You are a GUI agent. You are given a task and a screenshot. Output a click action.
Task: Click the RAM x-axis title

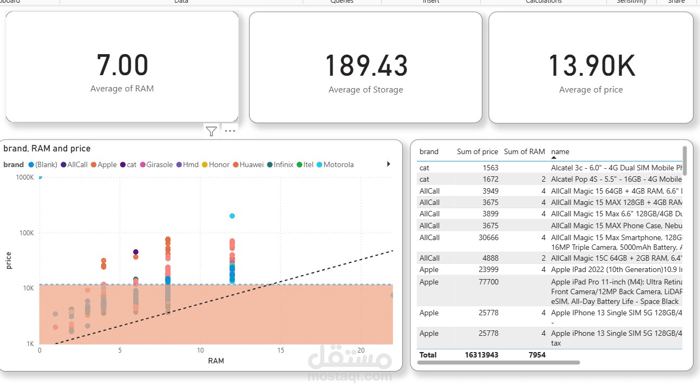point(215,360)
